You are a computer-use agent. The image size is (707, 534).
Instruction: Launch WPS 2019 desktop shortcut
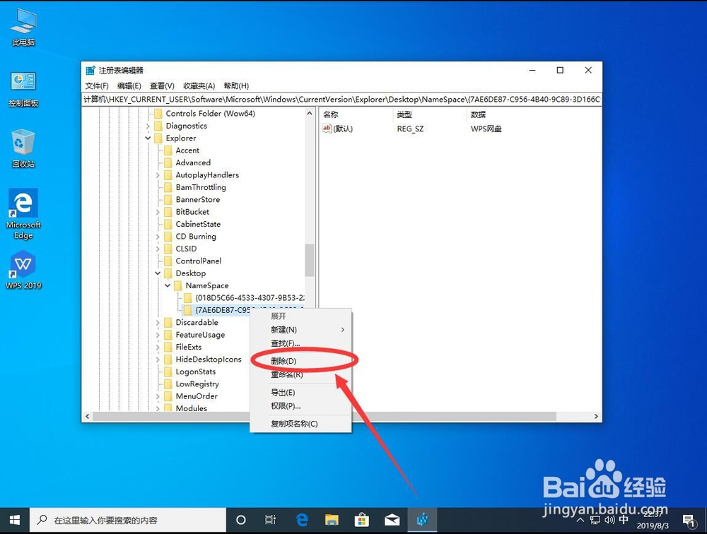(x=23, y=270)
